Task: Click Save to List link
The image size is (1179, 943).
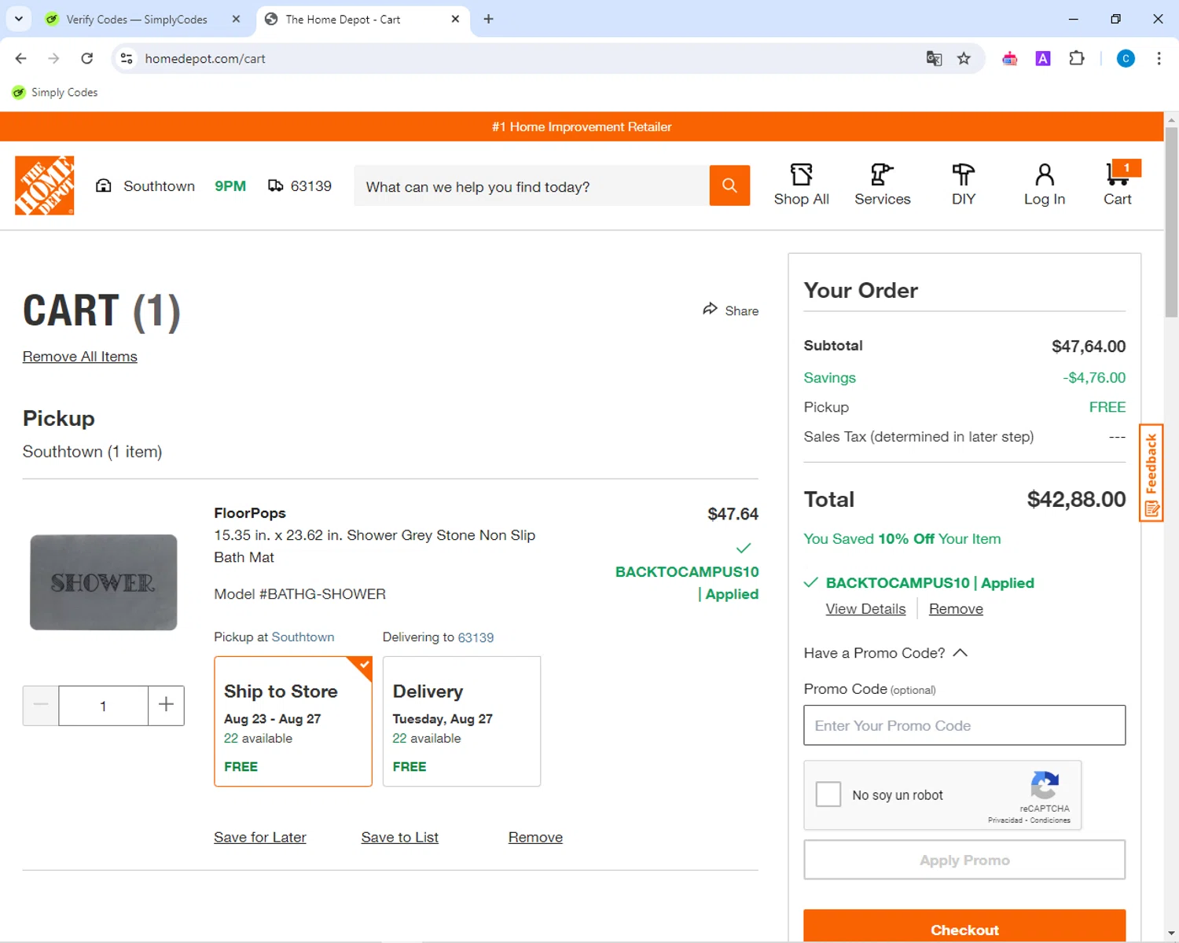Action: (x=400, y=838)
